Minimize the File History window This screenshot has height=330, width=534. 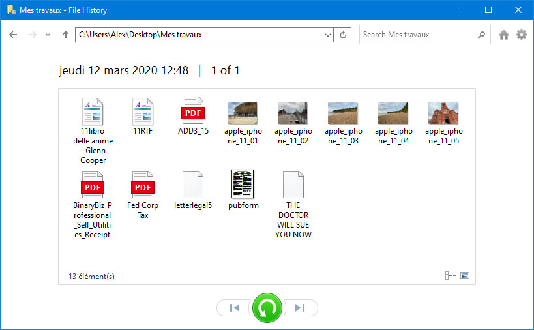pyautogui.click(x=459, y=10)
